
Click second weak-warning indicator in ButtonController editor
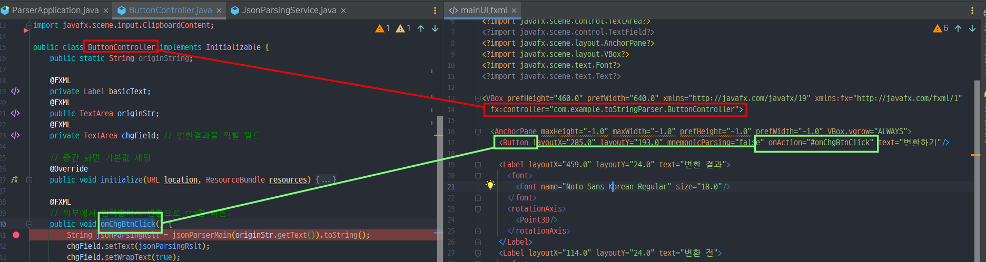pos(403,28)
